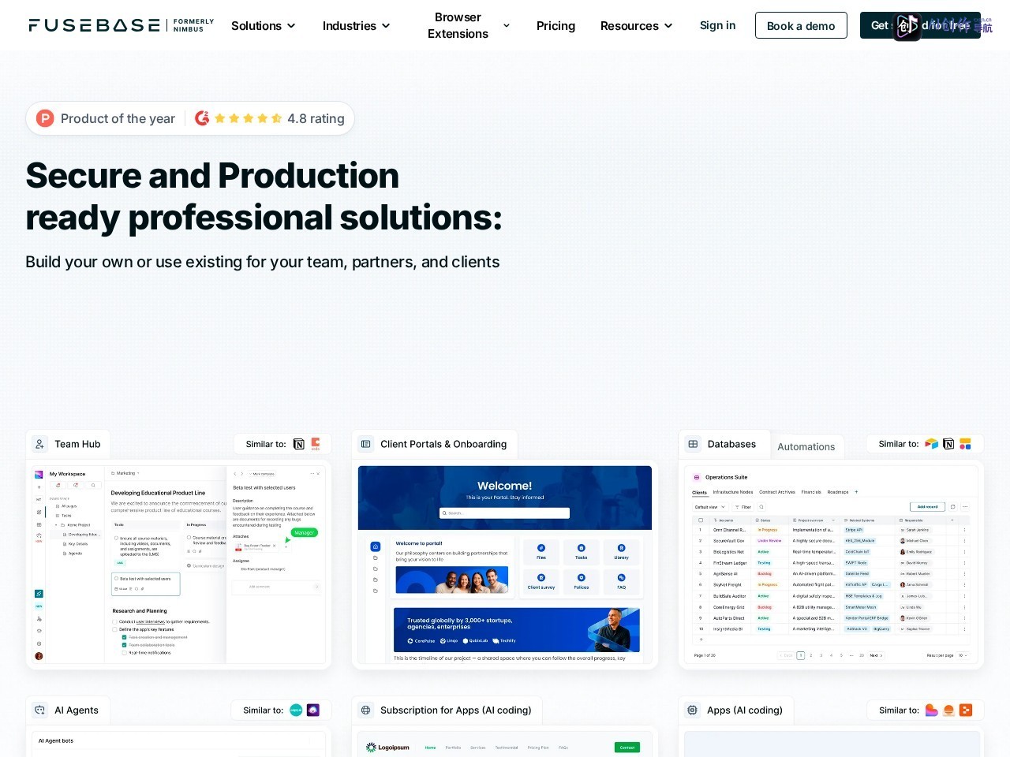Open the Infrastructure Nodes database tab
Screen dimensions: 1010x757
pyautogui.click(x=733, y=492)
